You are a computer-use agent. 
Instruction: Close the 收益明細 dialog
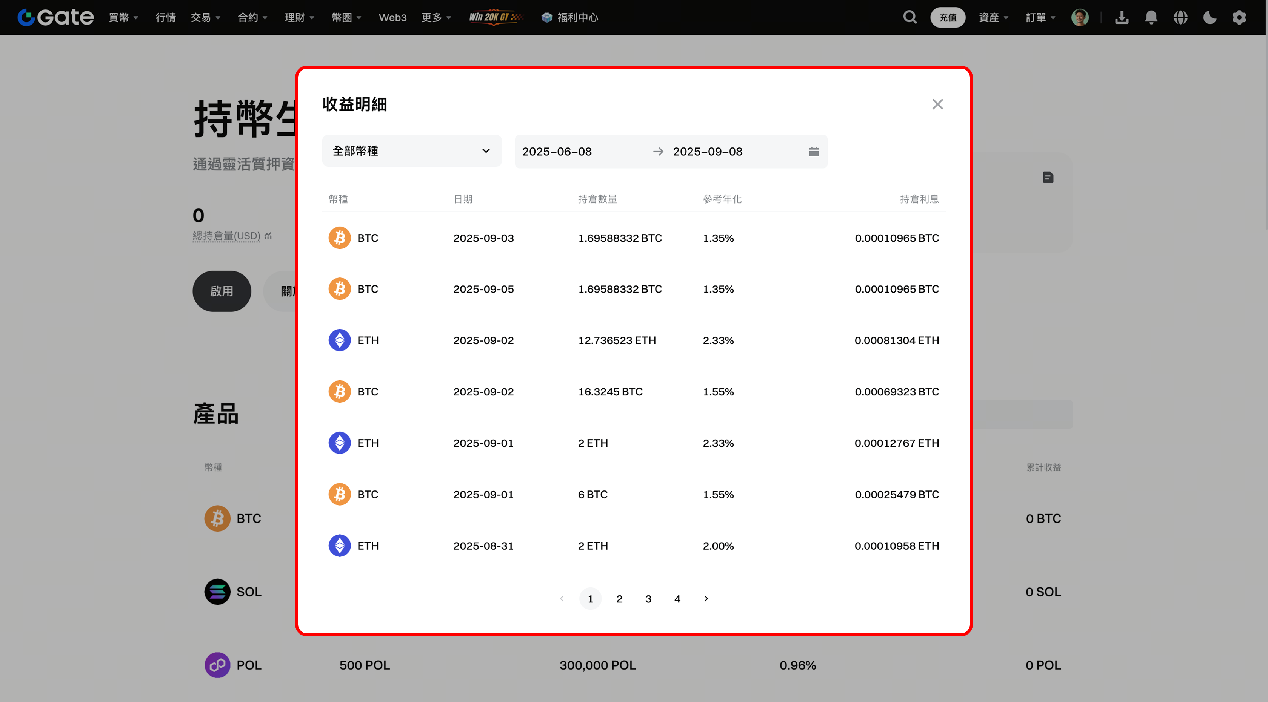point(937,104)
